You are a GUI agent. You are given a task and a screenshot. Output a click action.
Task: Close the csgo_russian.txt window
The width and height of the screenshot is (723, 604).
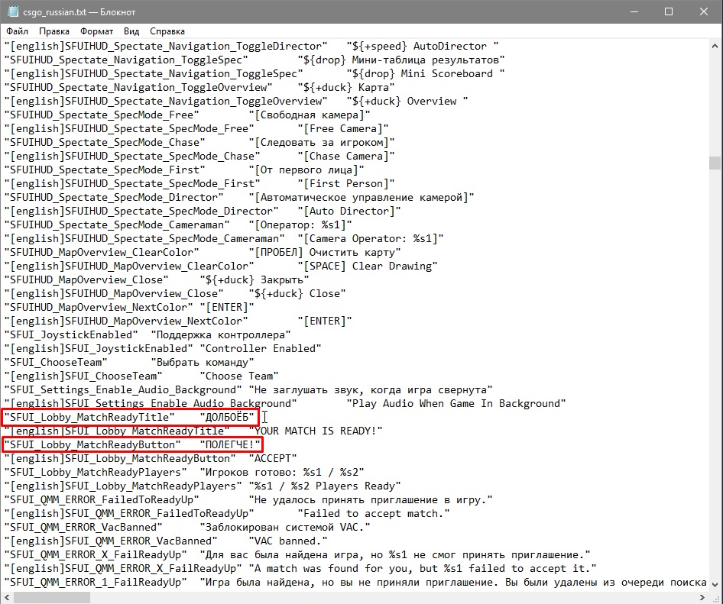tap(704, 11)
